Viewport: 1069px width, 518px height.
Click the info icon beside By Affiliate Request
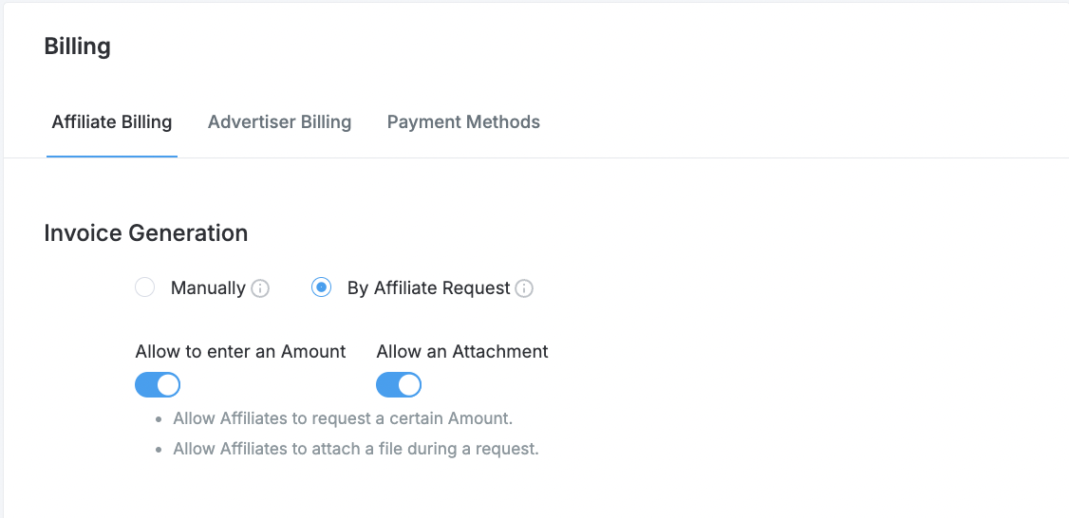click(x=524, y=289)
